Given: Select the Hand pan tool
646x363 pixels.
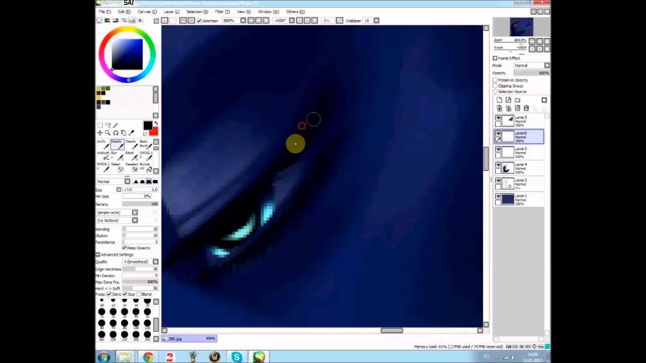Looking at the screenshot, I should click(x=124, y=133).
